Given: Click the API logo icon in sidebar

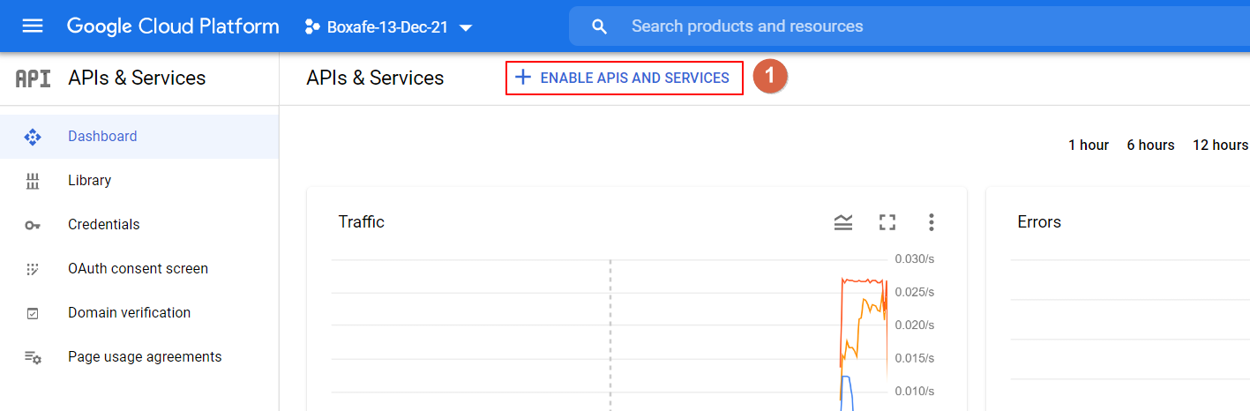Looking at the screenshot, I should tap(34, 78).
